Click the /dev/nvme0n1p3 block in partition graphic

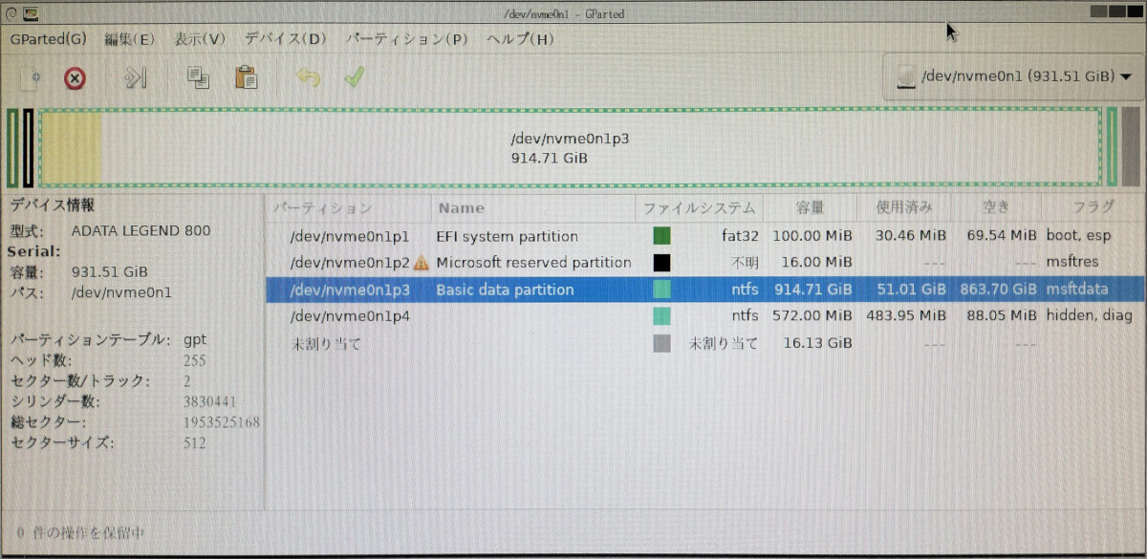click(568, 146)
